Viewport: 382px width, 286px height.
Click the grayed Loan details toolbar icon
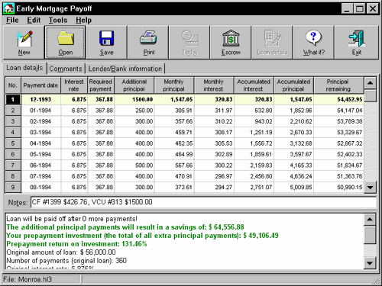[x=272, y=43]
